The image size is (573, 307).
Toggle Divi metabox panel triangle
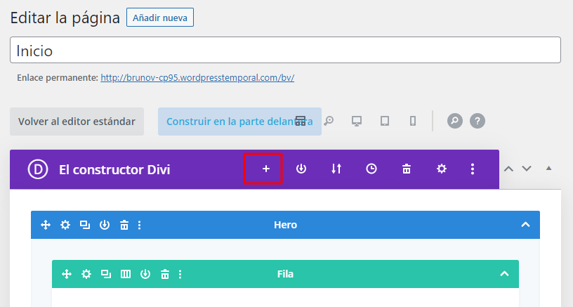point(548,168)
